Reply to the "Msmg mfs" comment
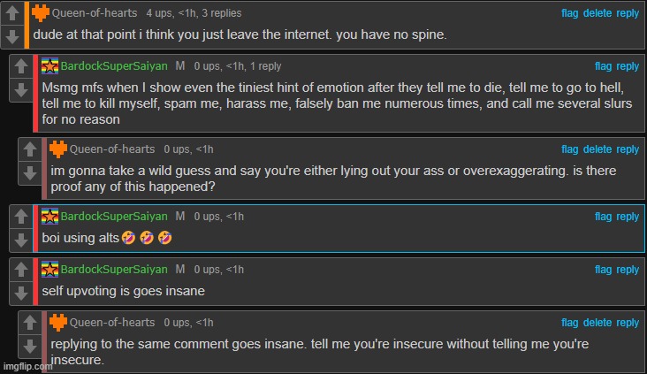 [x=628, y=66]
